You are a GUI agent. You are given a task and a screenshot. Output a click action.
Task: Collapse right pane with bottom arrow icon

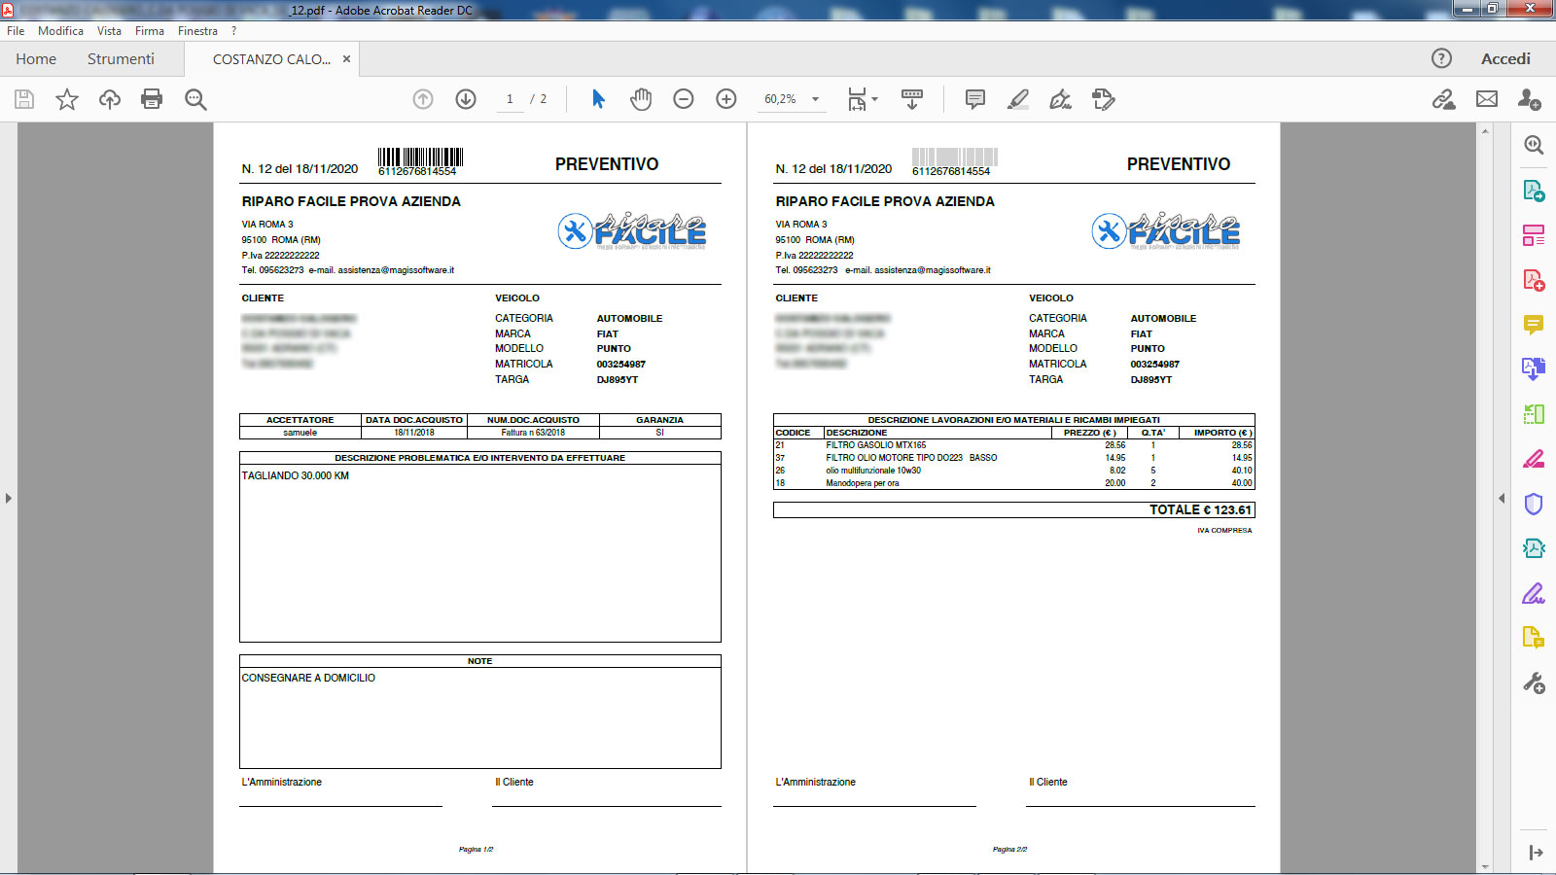[1536, 853]
